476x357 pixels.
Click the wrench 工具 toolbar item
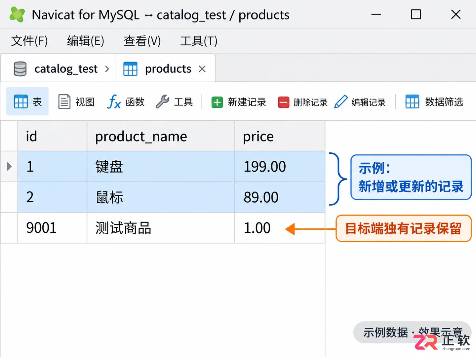pyautogui.click(x=174, y=102)
